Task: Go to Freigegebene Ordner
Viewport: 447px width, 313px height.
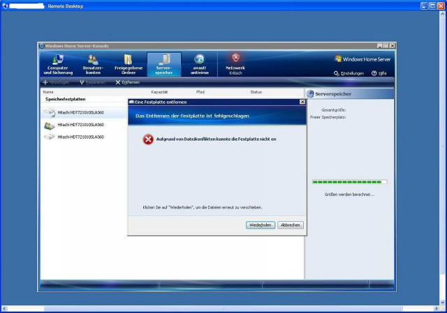Action: click(x=128, y=64)
